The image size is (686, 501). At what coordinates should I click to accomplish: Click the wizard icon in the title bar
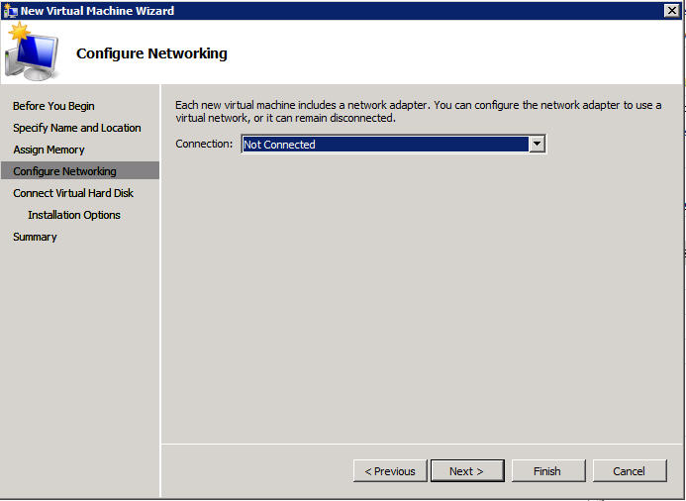pyautogui.click(x=11, y=10)
